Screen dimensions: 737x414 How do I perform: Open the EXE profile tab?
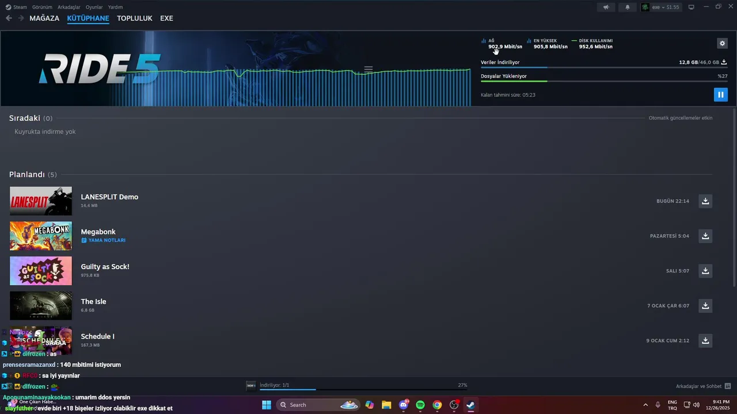(x=166, y=18)
